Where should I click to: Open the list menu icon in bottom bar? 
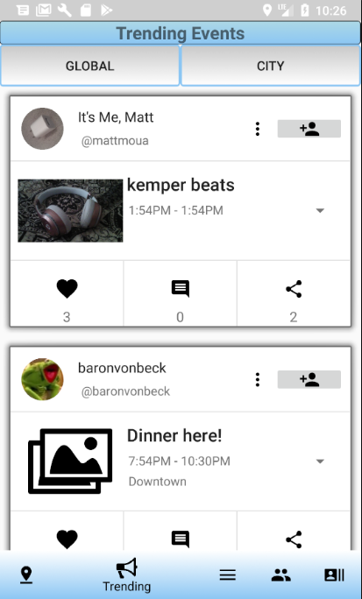point(227,575)
